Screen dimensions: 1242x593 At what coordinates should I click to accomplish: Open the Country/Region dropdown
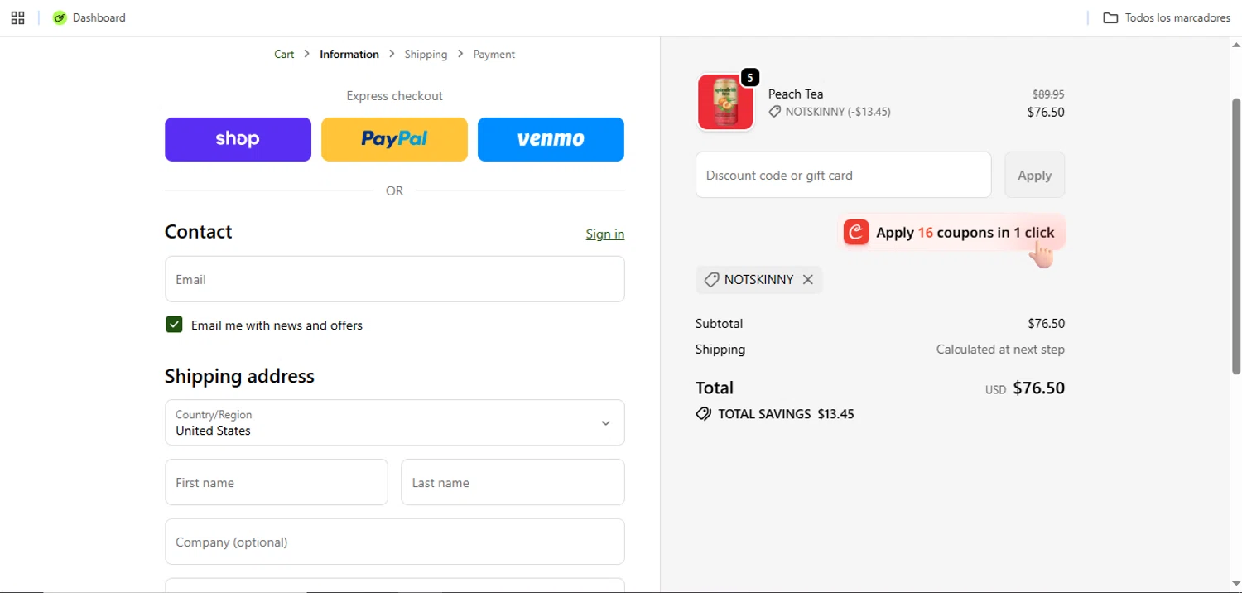(395, 422)
